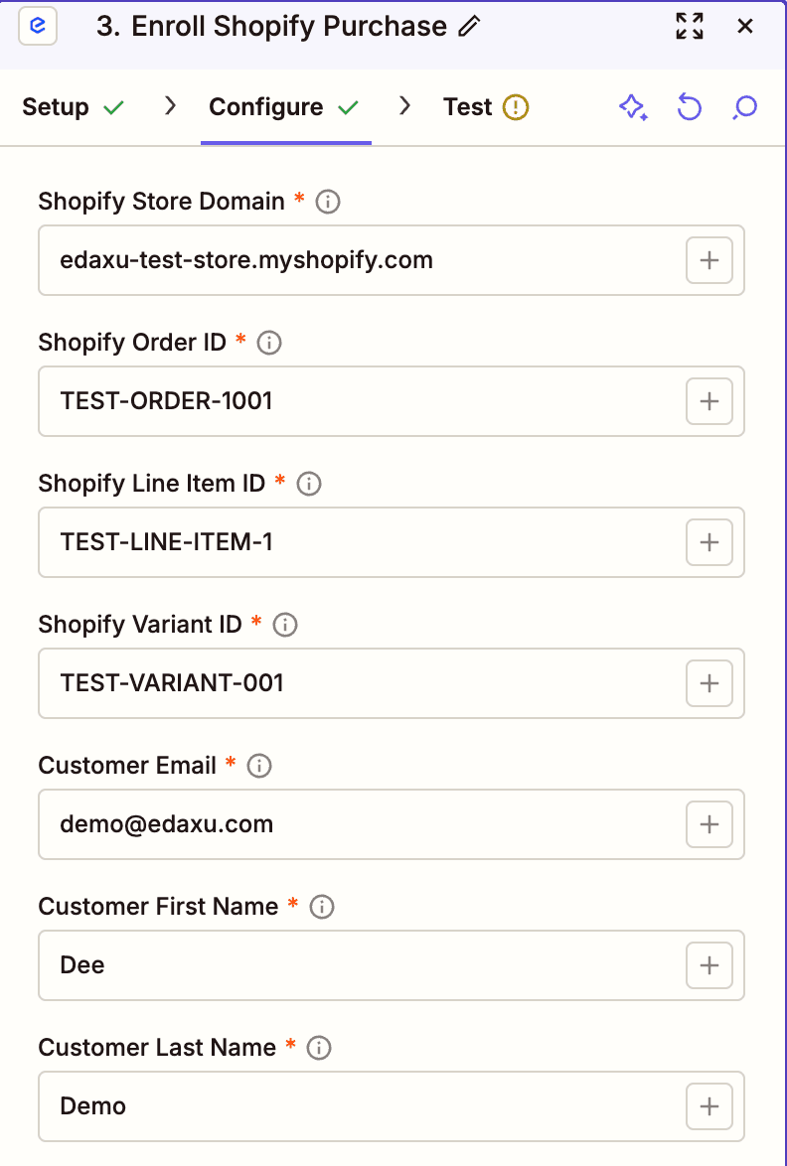Open info tooltip for Customer Email
Image resolution: width=787 pixels, height=1166 pixels.
(x=259, y=766)
